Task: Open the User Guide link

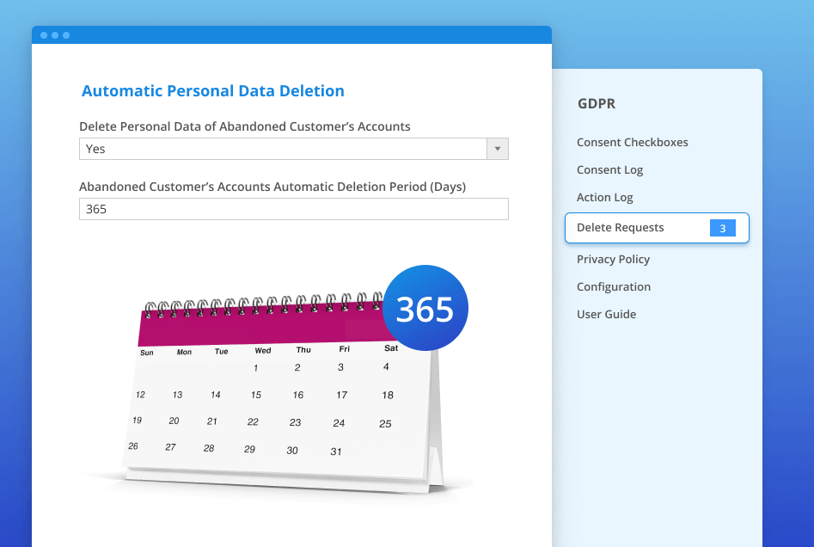Action: pos(606,314)
